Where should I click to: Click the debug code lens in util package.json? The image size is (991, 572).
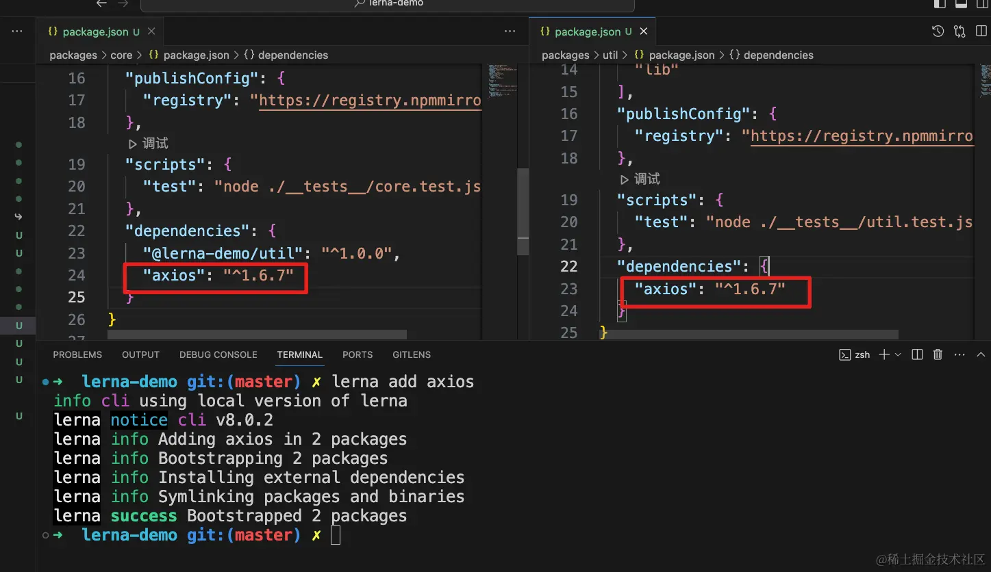click(x=640, y=179)
